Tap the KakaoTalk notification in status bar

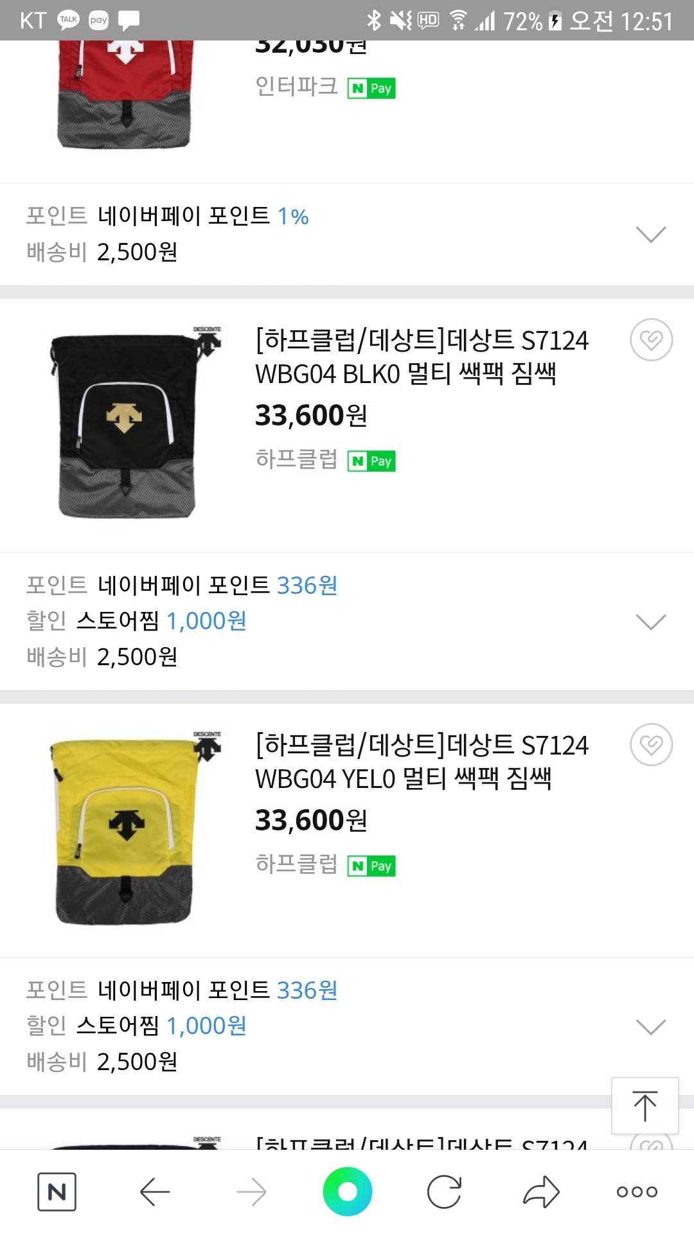[68, 20]
